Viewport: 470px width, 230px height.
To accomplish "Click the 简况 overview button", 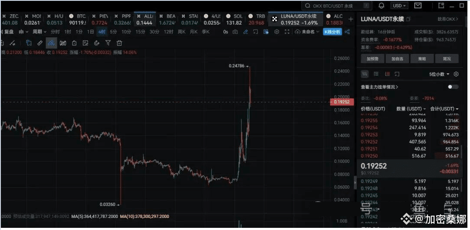I will (x=447, y=59).
